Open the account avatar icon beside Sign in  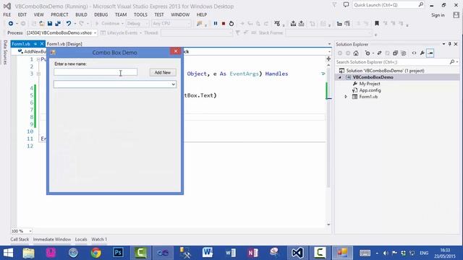(x=456, y=15)
